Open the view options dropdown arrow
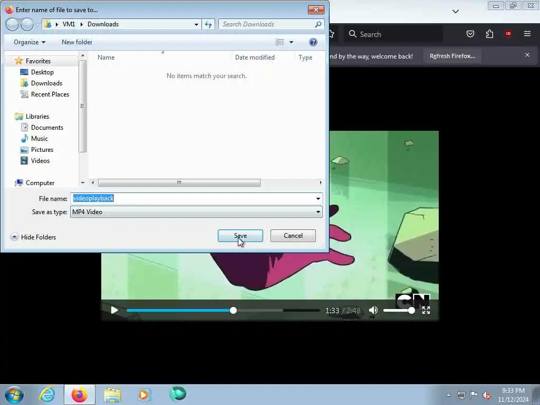Viewport: 540px width, 405px height. 291,42
